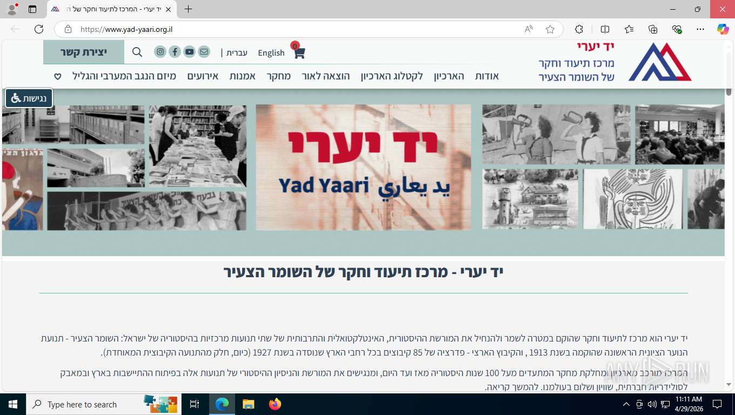Image resolution: width=735 pixels, height=415 pixels.
Task: Click the email envelope icon
Action: point(204,52)
